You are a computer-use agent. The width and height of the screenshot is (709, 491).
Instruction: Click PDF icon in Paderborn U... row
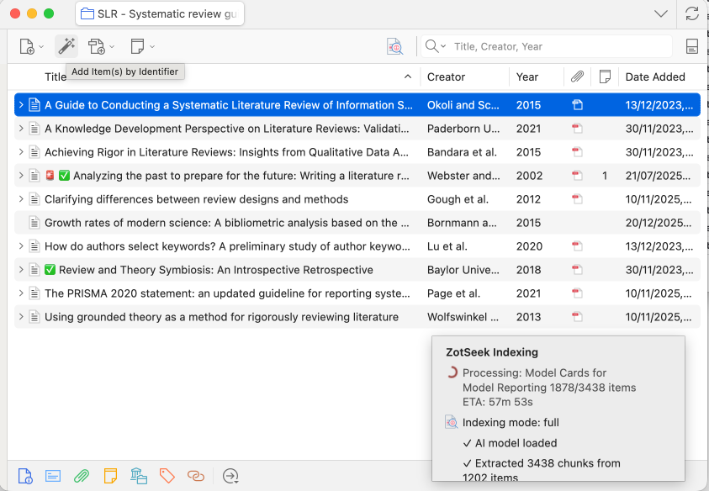(578, 129)
